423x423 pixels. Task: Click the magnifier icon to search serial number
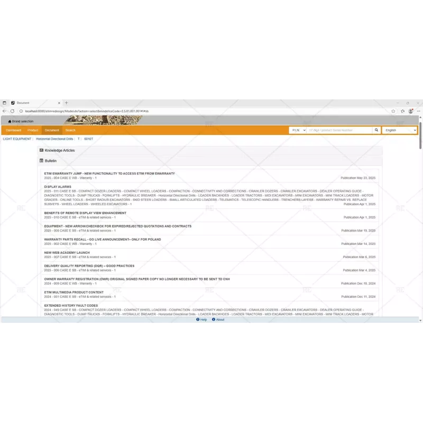[x=376, y=130]
